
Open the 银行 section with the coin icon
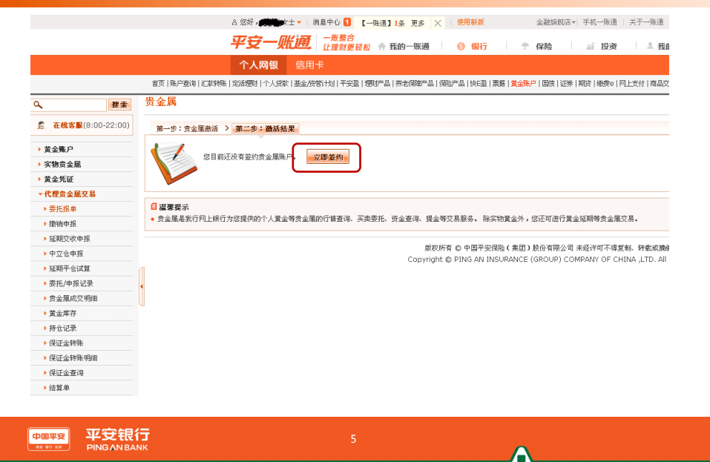click(473, 46)
